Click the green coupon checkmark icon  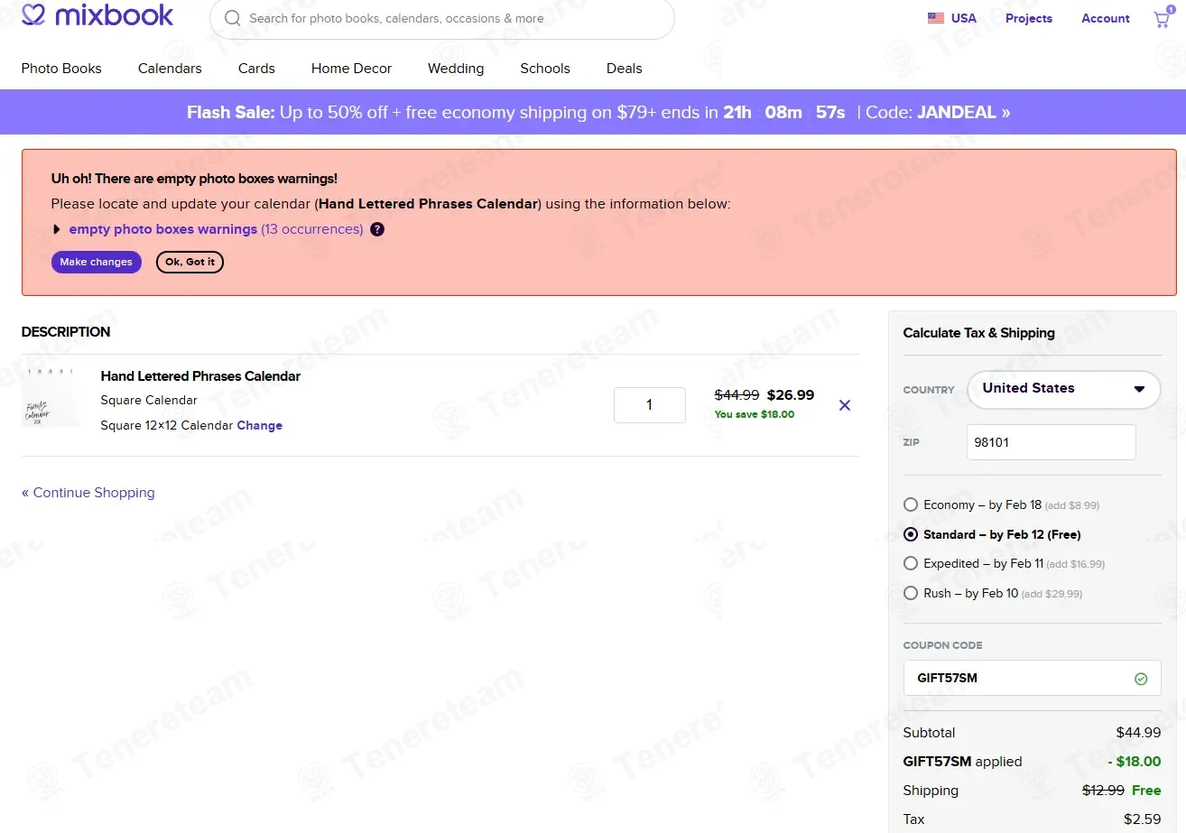coord(1141,679)
